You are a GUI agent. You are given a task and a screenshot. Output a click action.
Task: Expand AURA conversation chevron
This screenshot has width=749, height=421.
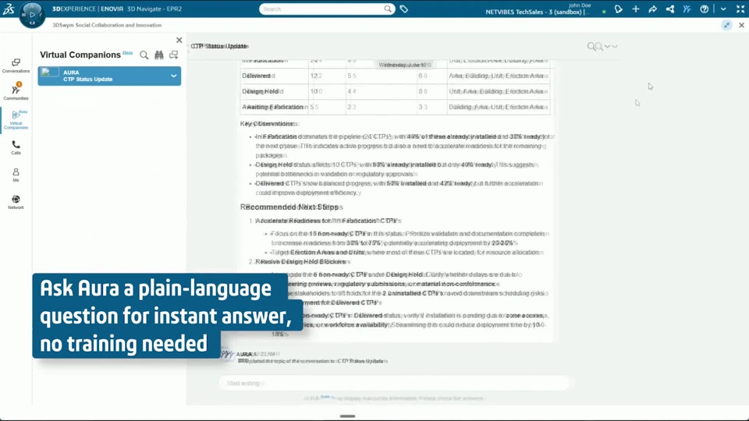(174, 76)
